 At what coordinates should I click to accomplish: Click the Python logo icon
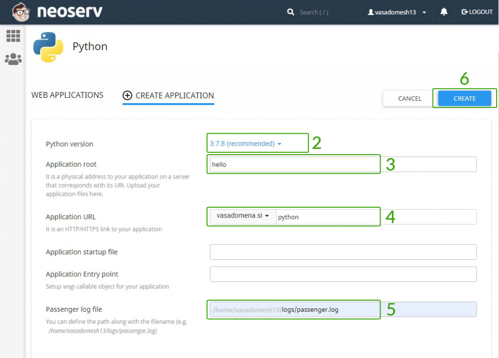pyautogui.click(x=47, y=46)
